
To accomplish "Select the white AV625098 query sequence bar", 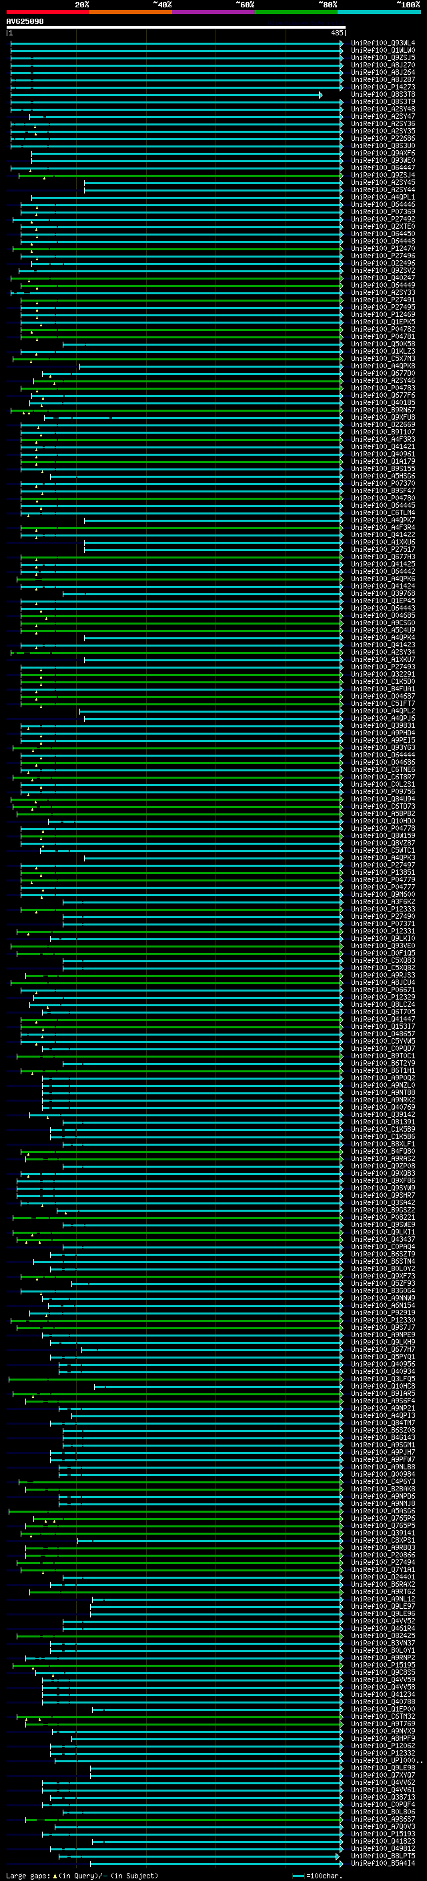I will [x=176, y=27].
